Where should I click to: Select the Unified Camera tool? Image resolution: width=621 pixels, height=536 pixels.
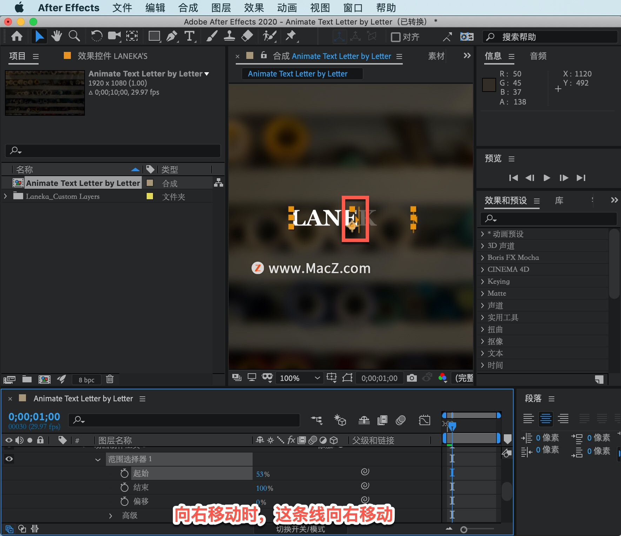114,36
